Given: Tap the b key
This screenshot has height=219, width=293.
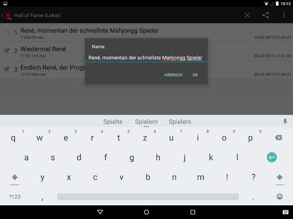Looking at the screenshot, I should pos(148,177).
